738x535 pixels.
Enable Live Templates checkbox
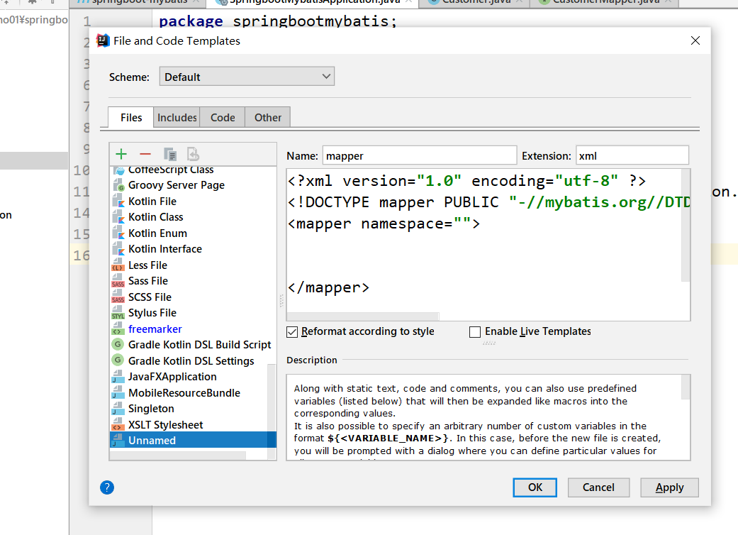pyautogui.click(x=475, y=331)
